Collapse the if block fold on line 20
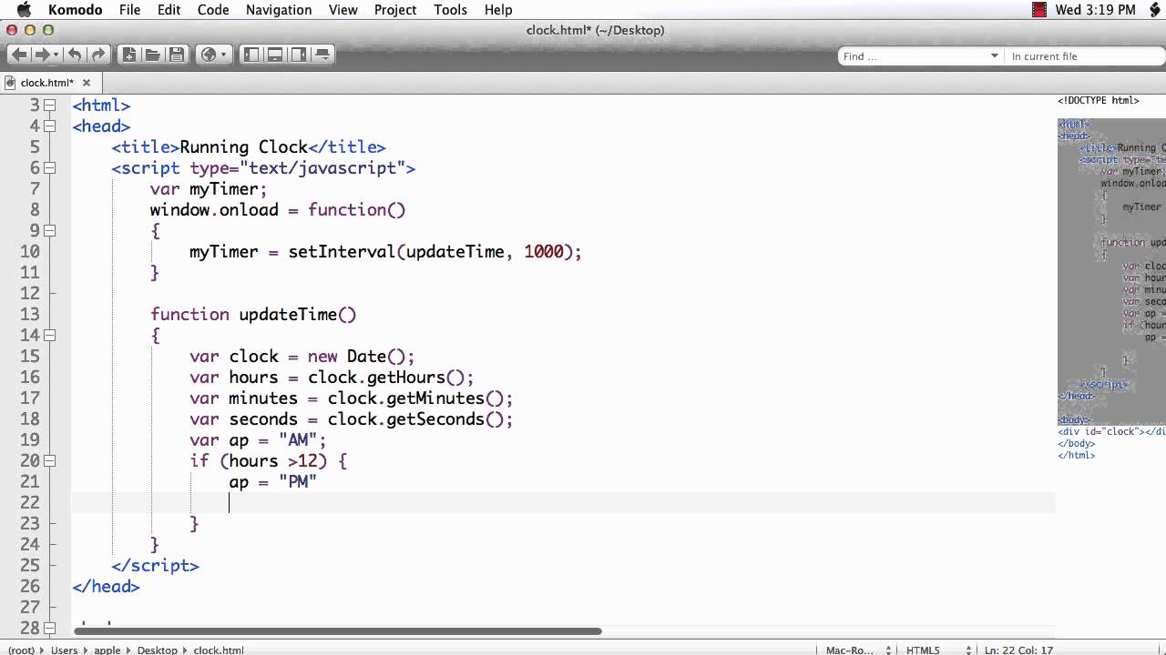Screen dimensions: 1166x655 click(49, 461)
